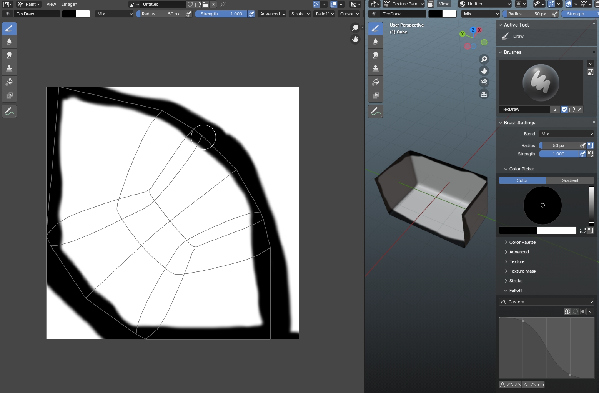Open the Custom falloff curve preset dropdown

coord(546,302)
